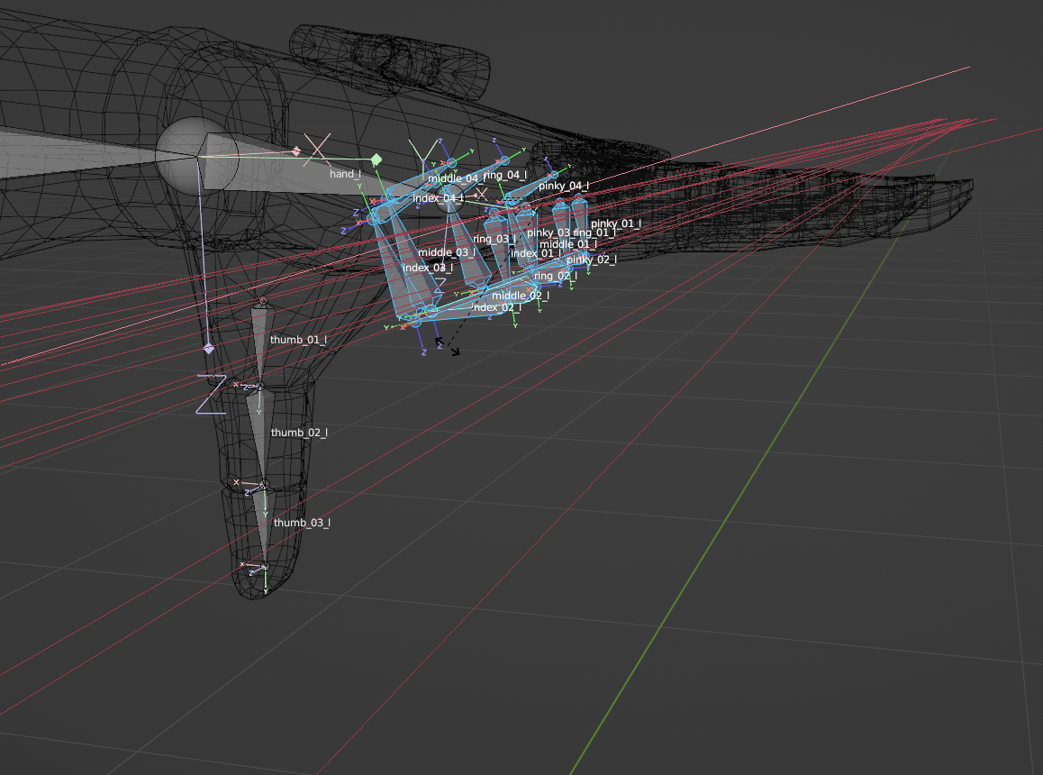Click the large wrist sphere joint

click(x=197, y=157)
